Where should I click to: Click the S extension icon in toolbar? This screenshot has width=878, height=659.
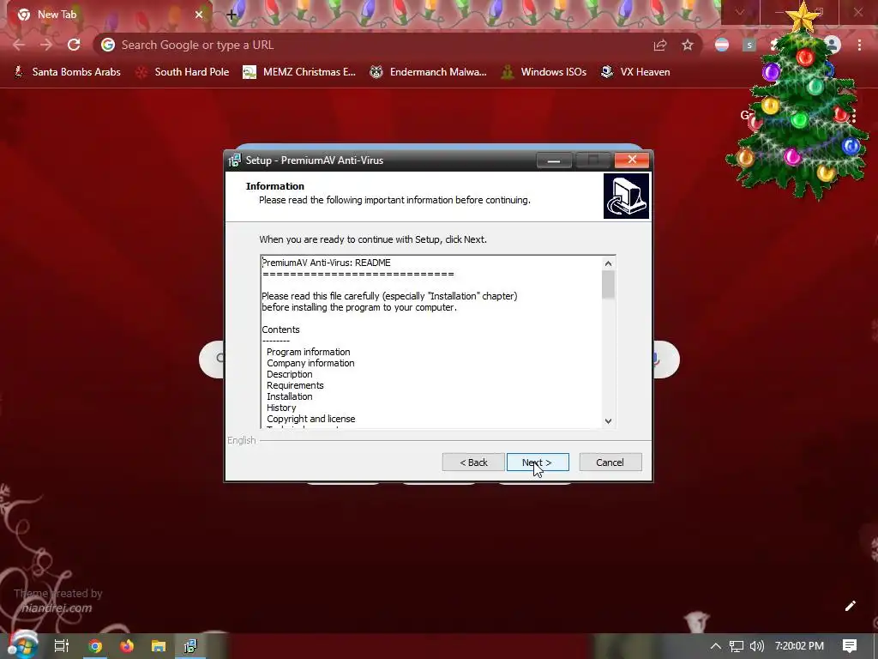tap(749, 45)
